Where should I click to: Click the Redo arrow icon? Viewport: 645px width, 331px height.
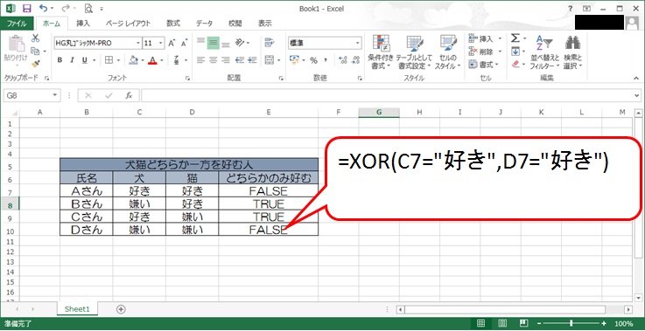(x=66, y=8)
